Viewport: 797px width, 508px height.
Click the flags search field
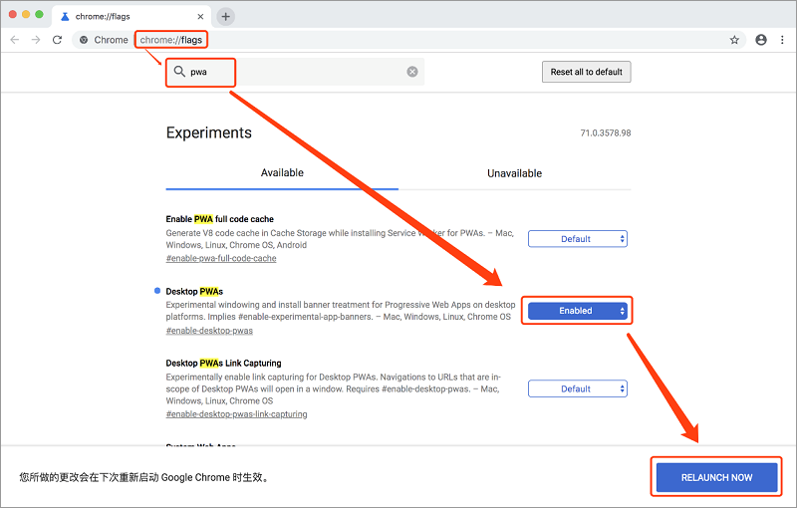tap(299, 72)
